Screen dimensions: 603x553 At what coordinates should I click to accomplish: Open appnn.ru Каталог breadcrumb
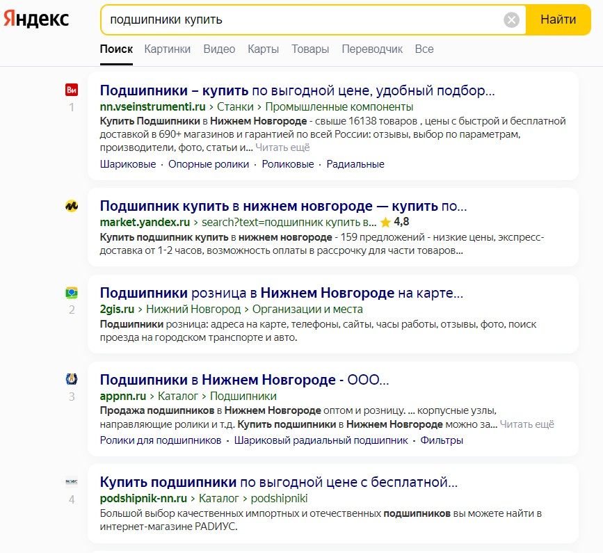177,396
